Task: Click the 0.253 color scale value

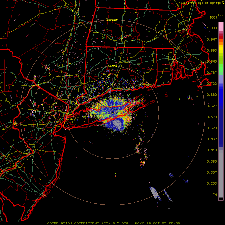Action: click(212, 183)
